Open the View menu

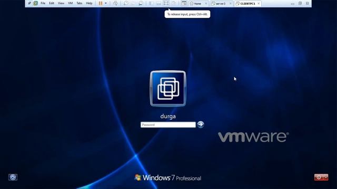point(61,3)
